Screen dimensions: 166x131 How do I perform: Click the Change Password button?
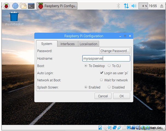(115, 51)
